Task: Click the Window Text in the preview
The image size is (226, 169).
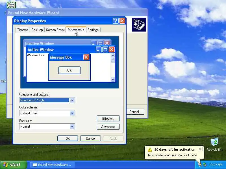Action: (x=36, y=55)
